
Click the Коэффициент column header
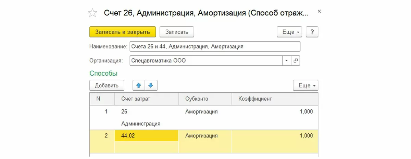coord(252,99)
